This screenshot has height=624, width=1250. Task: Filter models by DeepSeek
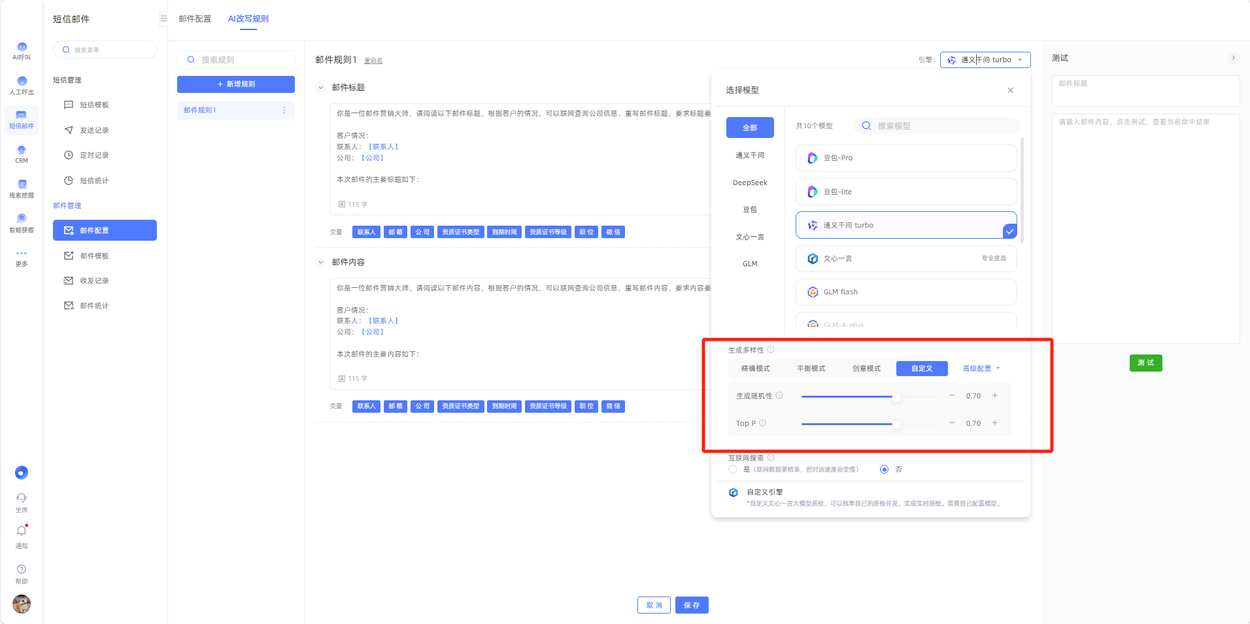750,183
